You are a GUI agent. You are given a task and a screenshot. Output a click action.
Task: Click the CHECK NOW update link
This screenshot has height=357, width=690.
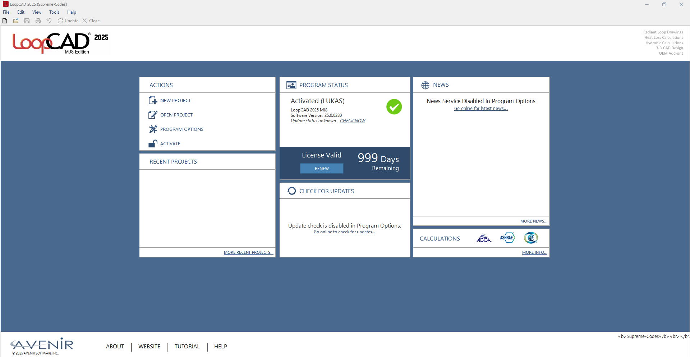(x=353, y=121)
